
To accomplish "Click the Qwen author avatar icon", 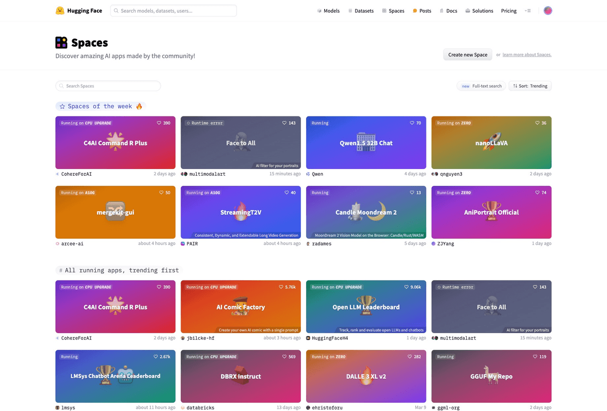I will tap(308, 174).
